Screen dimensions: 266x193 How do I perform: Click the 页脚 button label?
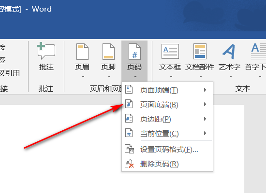click(108, 67)
